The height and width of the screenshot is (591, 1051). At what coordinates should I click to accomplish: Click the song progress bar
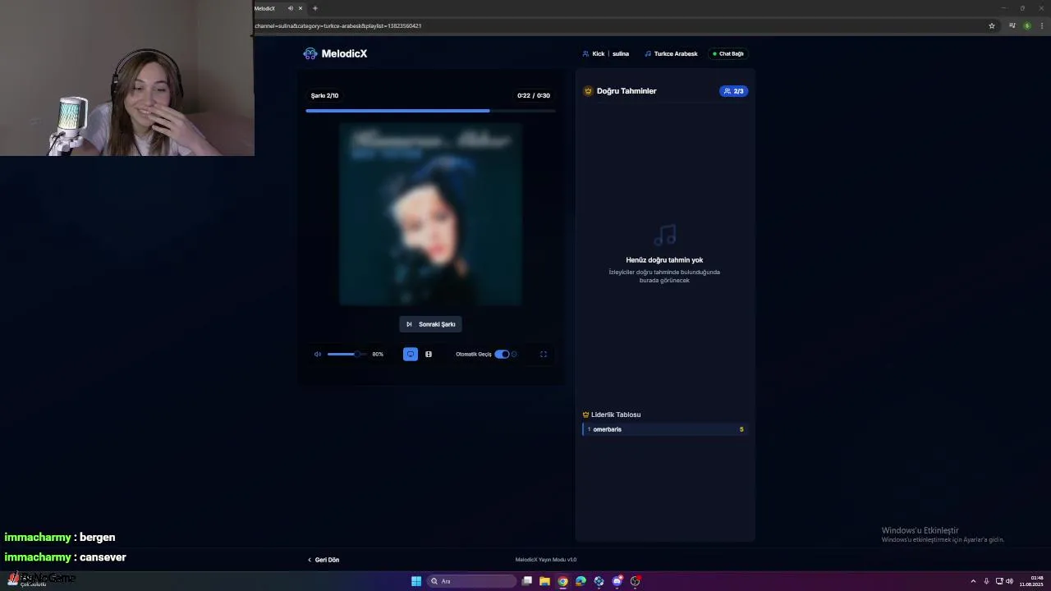point(431,111)
